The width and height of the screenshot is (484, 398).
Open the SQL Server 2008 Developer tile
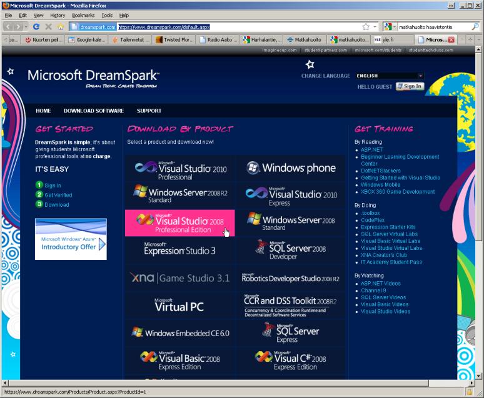click(x=291, y=250)
